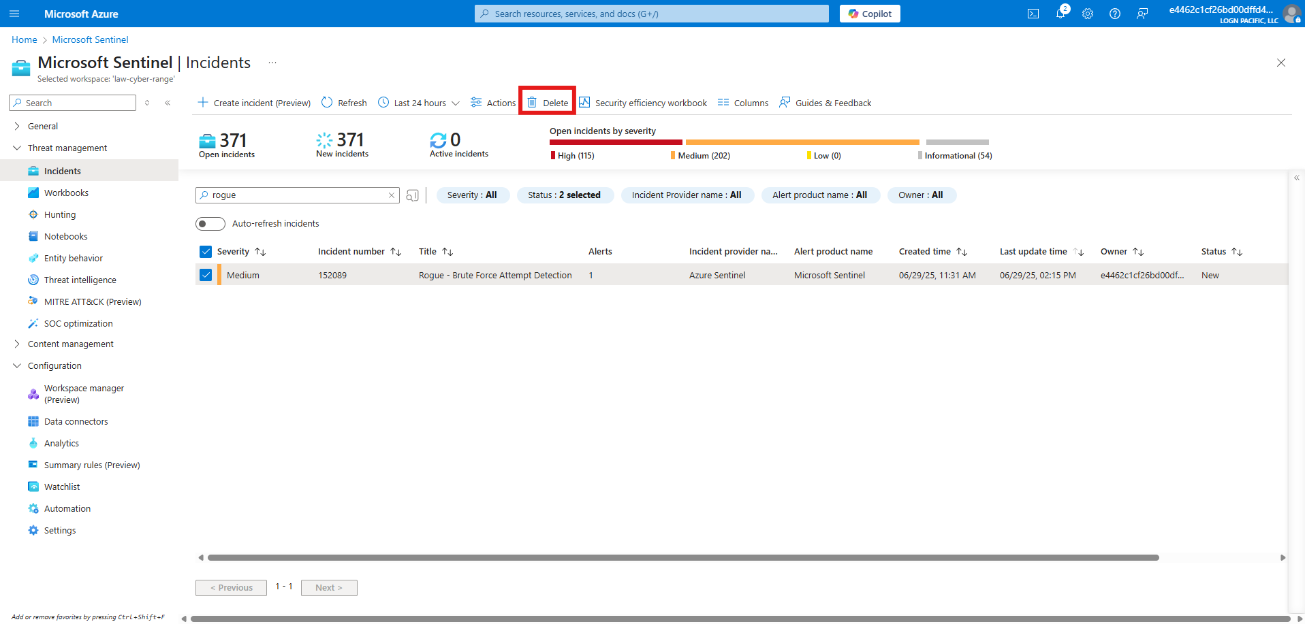The image size is (1305, 624).
Task: Uncheck incident 152089 row checkbox
Action: (x=206, y=275)
